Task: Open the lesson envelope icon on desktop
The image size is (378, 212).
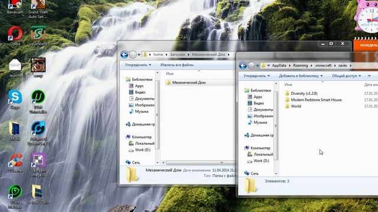Action: [x=15, y=68]
